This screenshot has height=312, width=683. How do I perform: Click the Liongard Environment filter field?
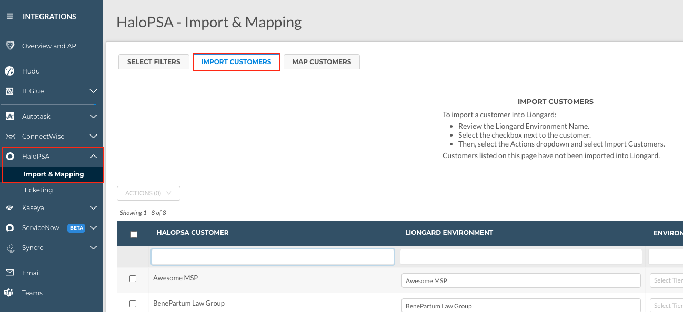pos(521,257)
